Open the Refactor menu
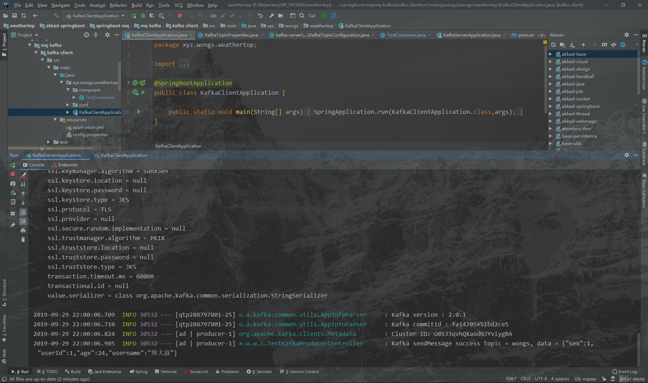This screenshot has height=383, width=648. [118, 5]
